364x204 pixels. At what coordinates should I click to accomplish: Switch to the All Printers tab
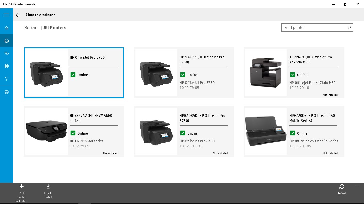coord(55,28)
